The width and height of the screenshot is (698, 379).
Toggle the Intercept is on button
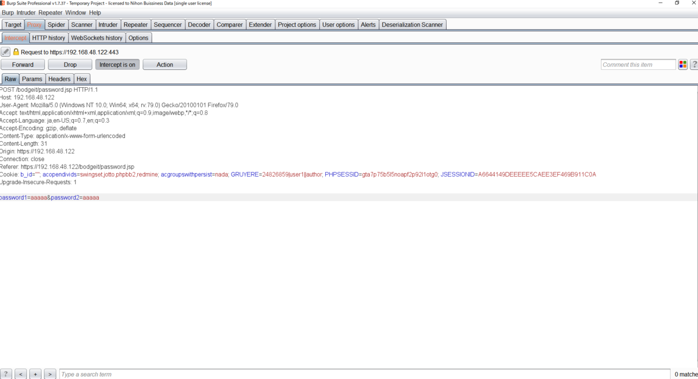tap(117, 65)
